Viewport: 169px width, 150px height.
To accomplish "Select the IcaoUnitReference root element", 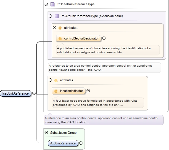I will (x=16, y=93).
